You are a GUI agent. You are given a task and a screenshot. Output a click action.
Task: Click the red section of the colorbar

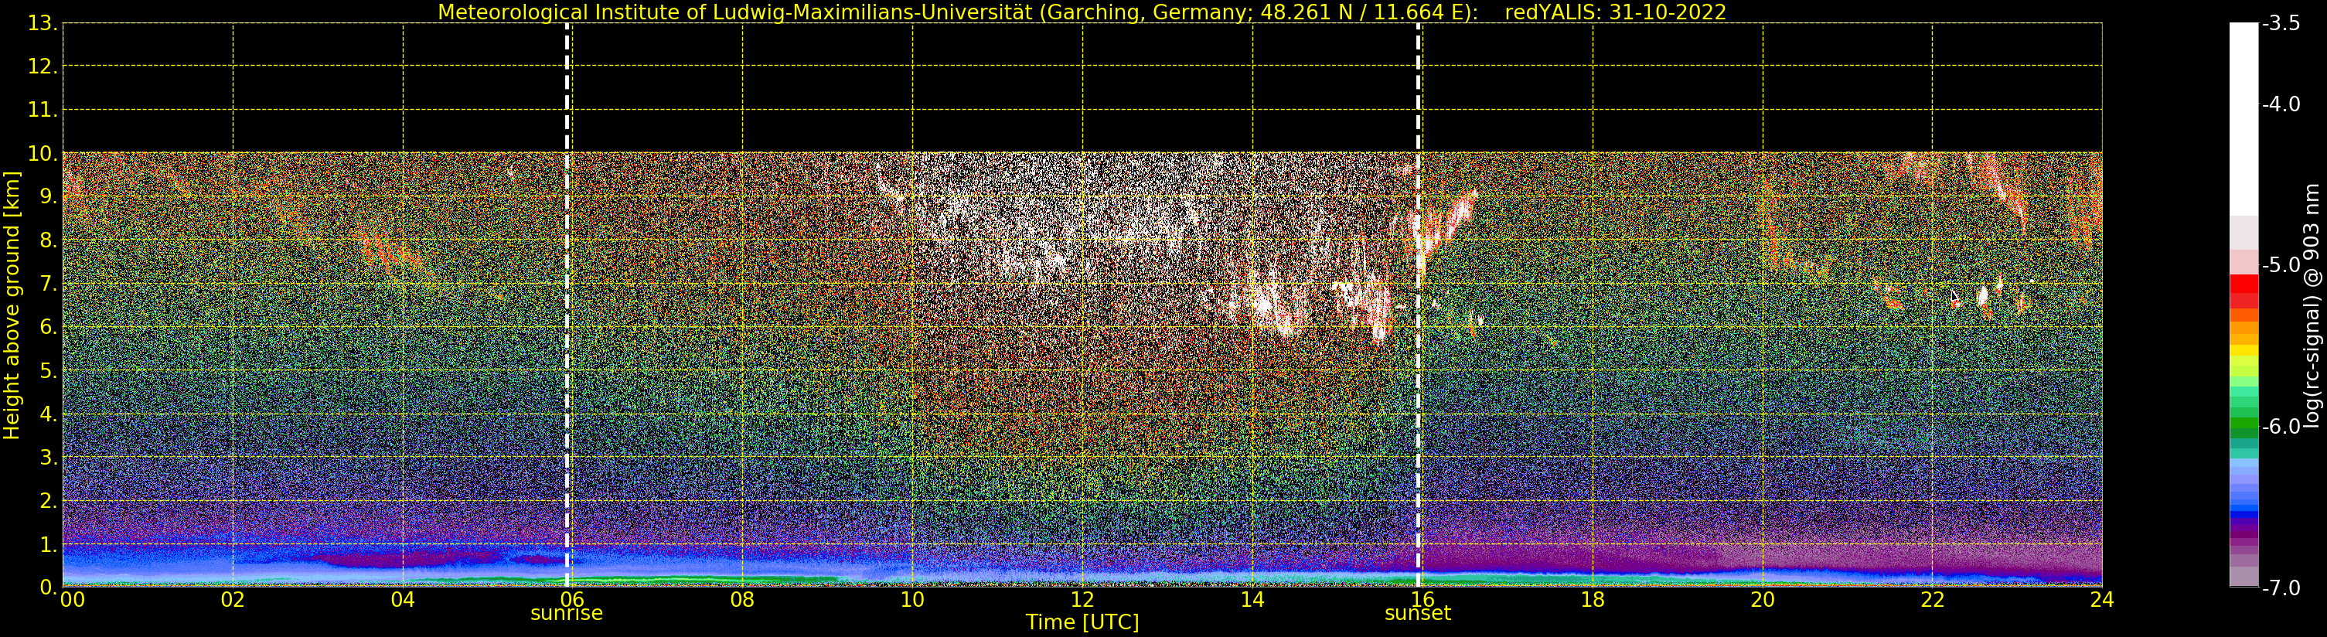(x=2244, y=291)
